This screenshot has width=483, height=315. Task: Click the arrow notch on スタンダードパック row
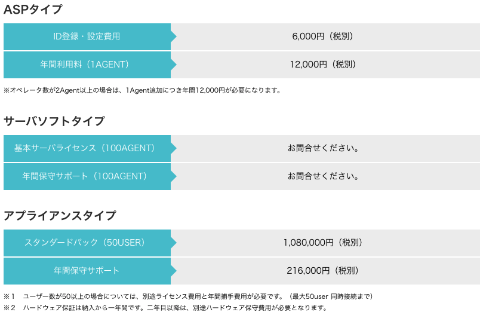coord(174,243)
